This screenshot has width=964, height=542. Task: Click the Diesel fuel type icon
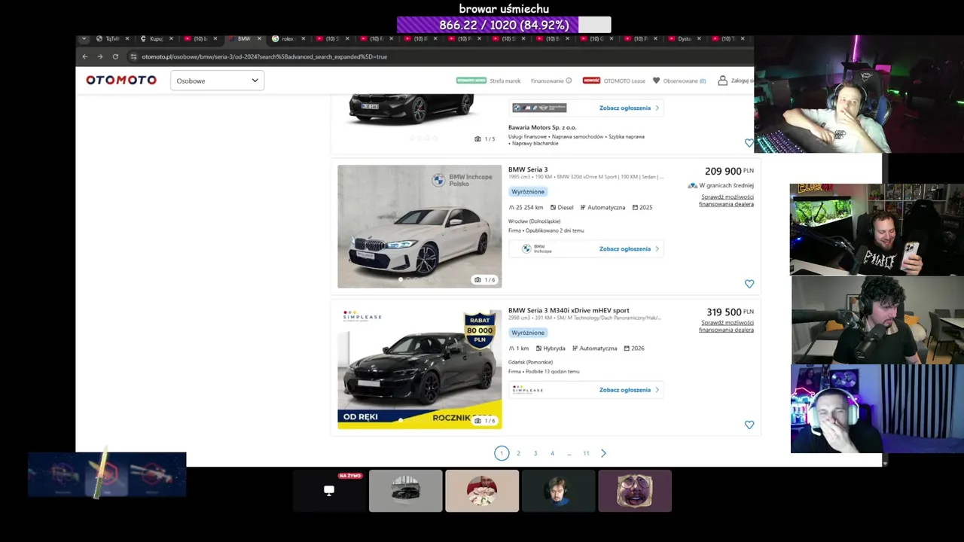tap(554, 207)
